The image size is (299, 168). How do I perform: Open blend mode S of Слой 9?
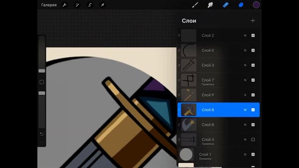pyautogui.click(x=245, y=95)
